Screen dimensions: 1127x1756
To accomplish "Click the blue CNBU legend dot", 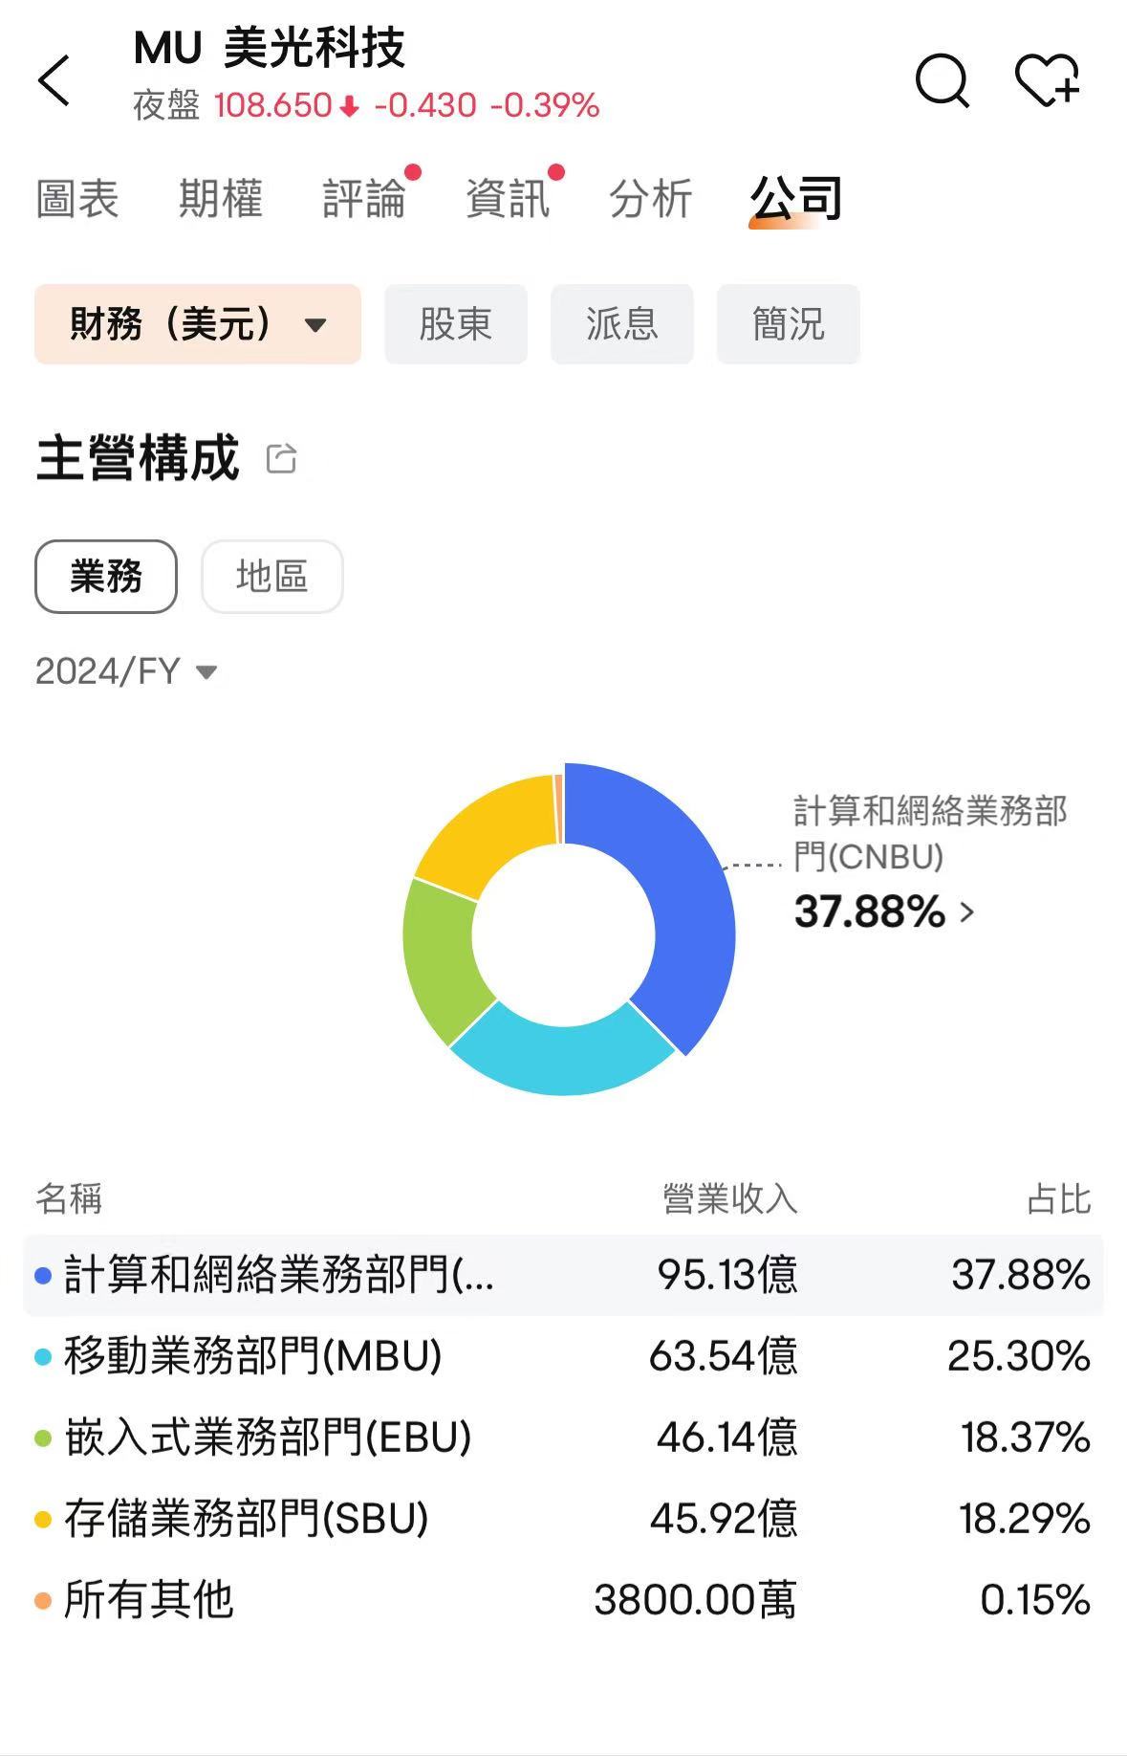I will coord(42,1276).
